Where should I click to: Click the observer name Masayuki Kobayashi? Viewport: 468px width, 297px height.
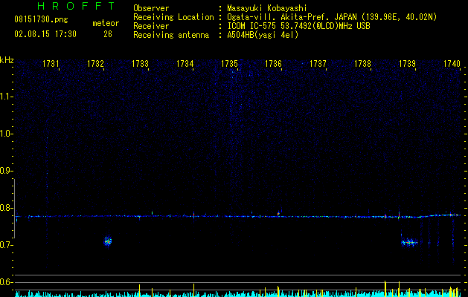pos(267,8)
